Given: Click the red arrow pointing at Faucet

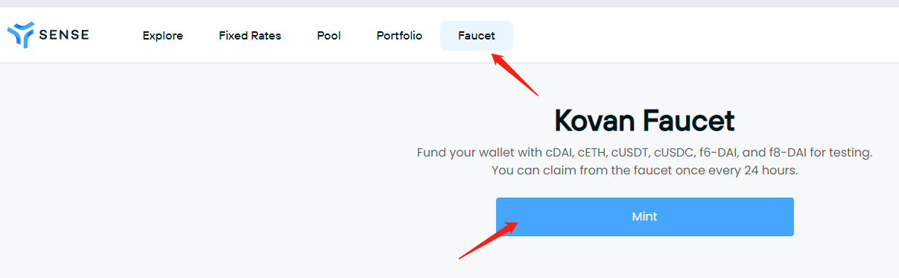Looking at the screenshot, I should click(x=514, y=74).
